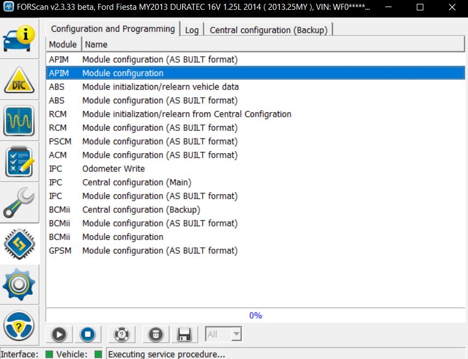Open the tests checklist section
The image size is (468, 359).
point(20,162)
